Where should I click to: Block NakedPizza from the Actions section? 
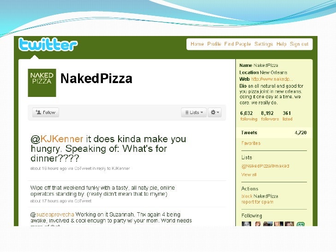tap(247, 196)
